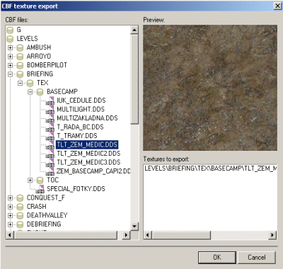The height and width of the screenshot is (269, 283).
Task: Click the CONQUEST_F folder database icon
Action: [20, 198]
